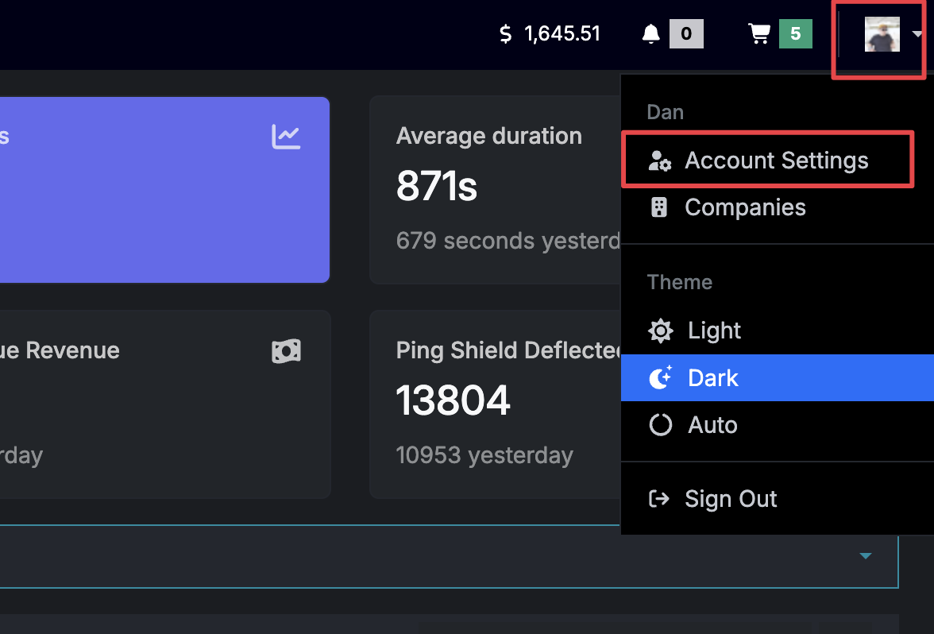Viewport: 934px width, 634px height.
Task: Click the user avatar thumbnail
Action: tap(882, 34)
